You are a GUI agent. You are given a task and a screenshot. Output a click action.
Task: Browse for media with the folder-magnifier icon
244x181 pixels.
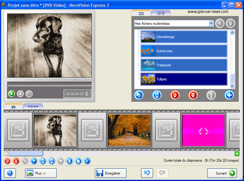(x=139, y=95)
